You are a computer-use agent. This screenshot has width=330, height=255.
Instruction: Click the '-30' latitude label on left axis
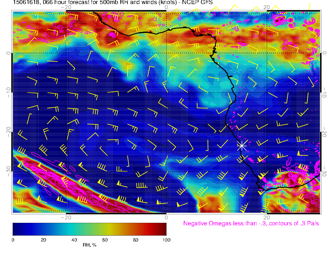coord(8,172)
